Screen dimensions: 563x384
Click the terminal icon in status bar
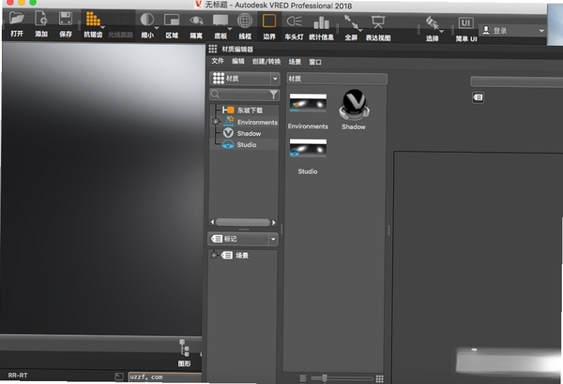tap(119, 377)
